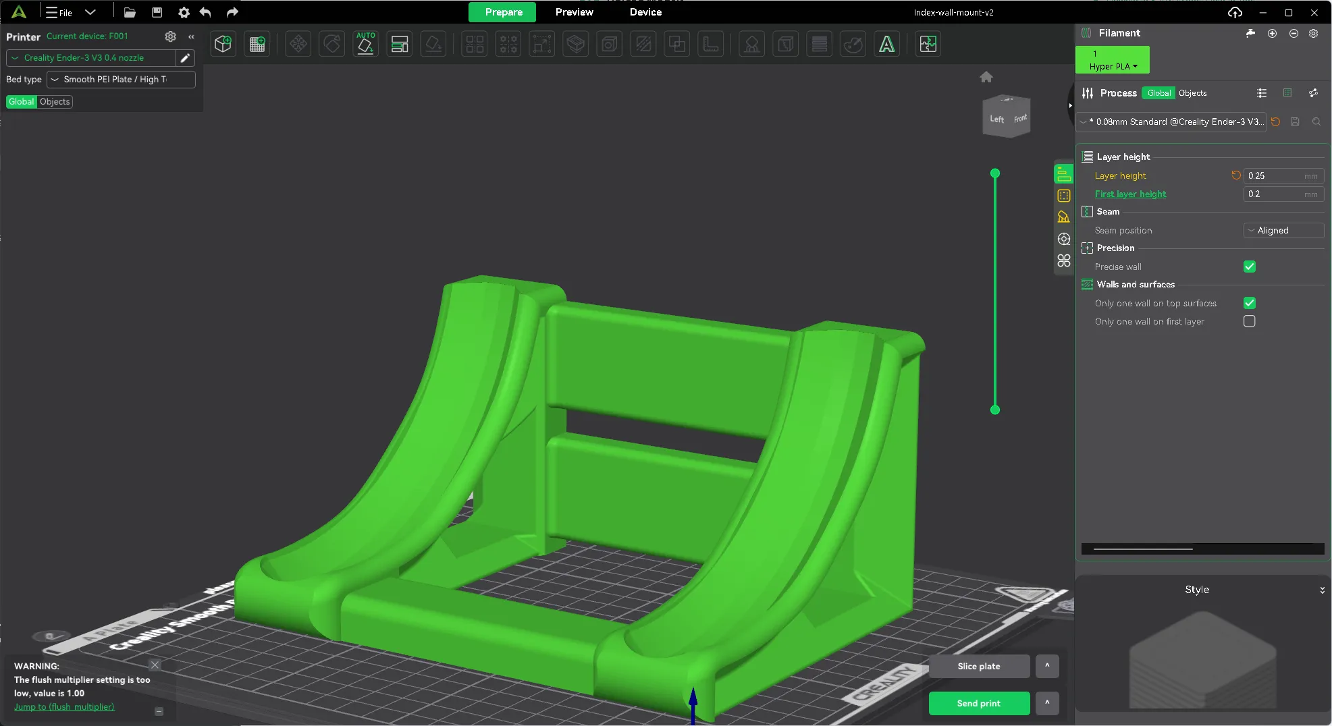This screenshot has height=726, width=1332.
Task: Select the Support painting tool icon
Action: (751, 45)
